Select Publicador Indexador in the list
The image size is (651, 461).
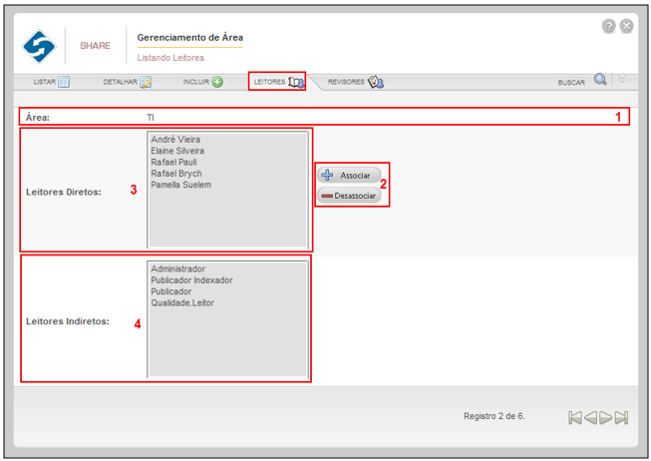pyautogui.click(x=191, y=280)
